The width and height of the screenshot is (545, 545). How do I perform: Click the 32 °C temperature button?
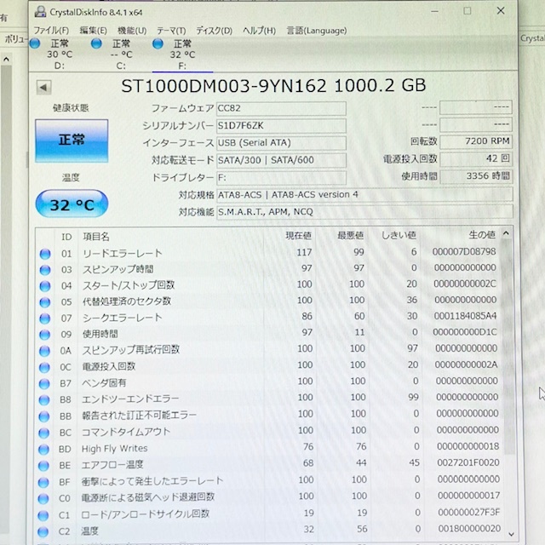tap(72, 204)
